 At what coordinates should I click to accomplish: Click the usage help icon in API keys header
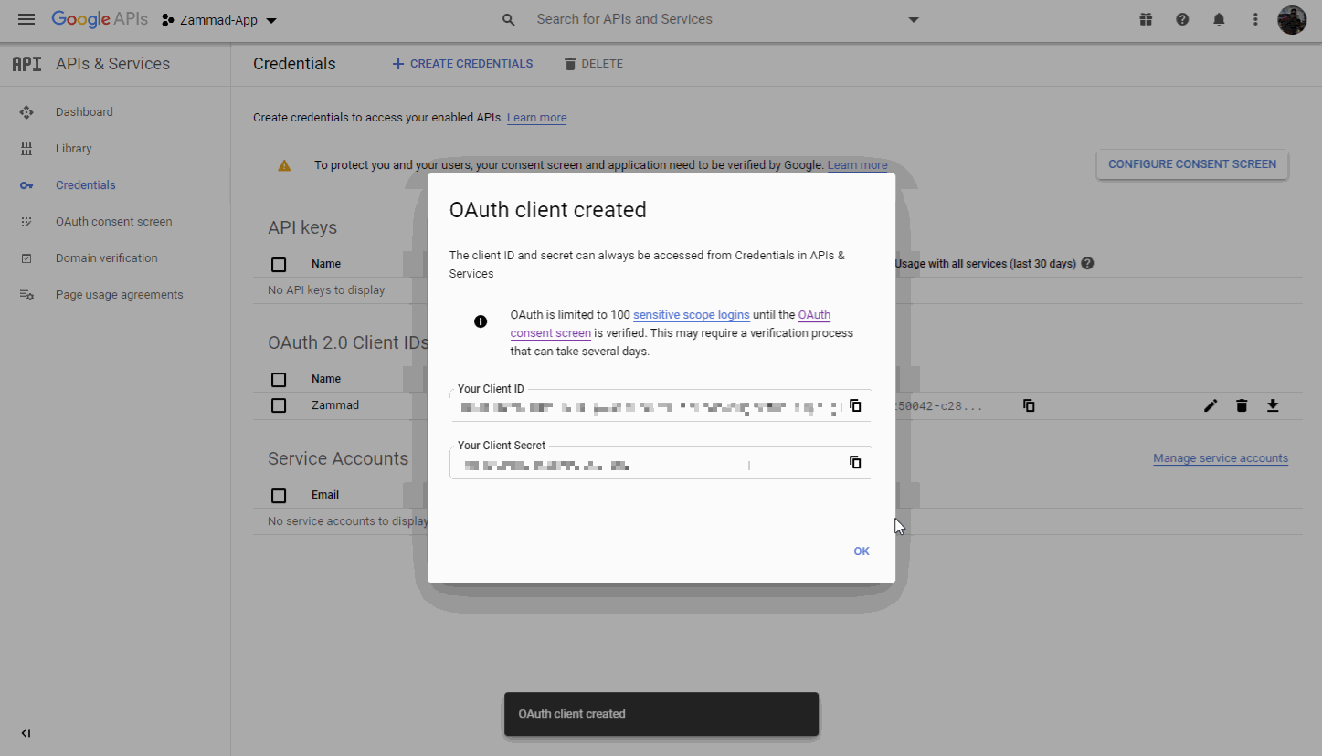1087,264
